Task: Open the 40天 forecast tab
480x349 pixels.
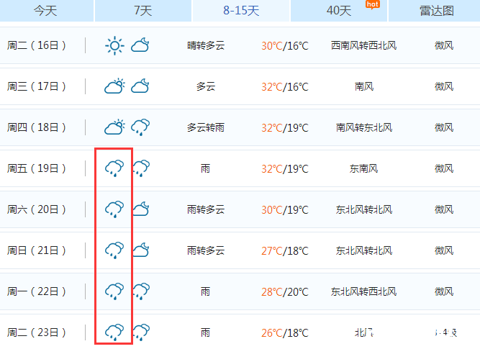Action: tap(339, 11)
